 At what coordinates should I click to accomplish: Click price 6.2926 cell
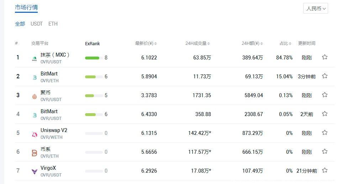tap(149, 171)
